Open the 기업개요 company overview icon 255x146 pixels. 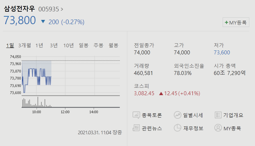(x=218, y=115)
